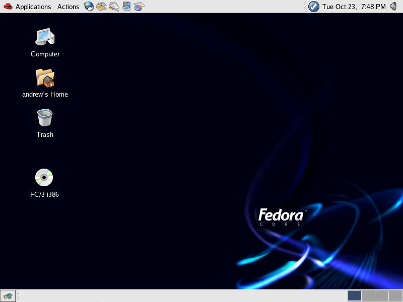Select the Computer desktop icon
Image resolution: width=403 pixels, height=302 pixels.
tap(45, 37)
